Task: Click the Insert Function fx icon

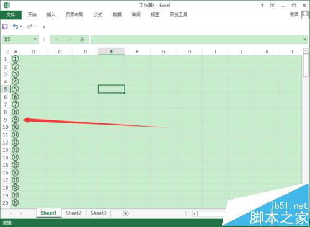Action: (82, 39)
